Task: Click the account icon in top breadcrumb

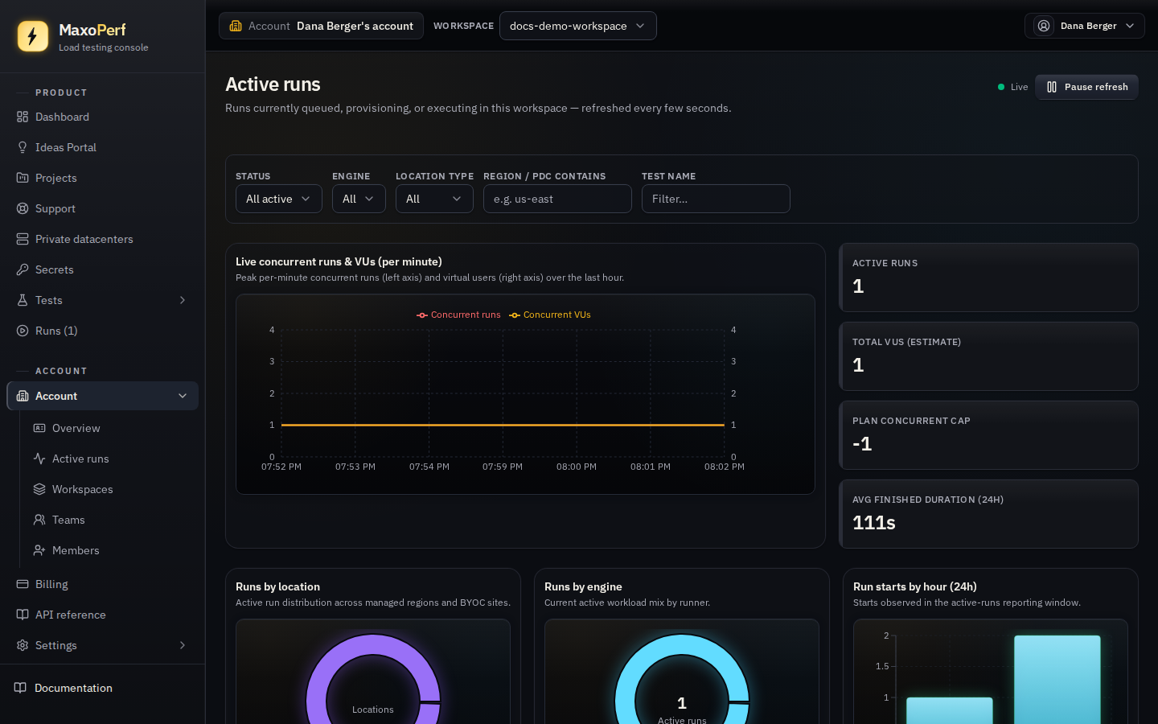Action: (x=236, y=26)
